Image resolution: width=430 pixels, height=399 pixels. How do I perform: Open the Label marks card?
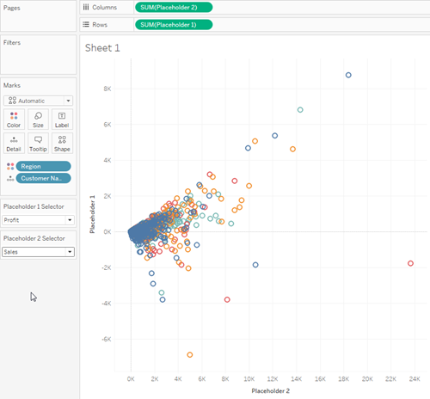tap(62, 120)
